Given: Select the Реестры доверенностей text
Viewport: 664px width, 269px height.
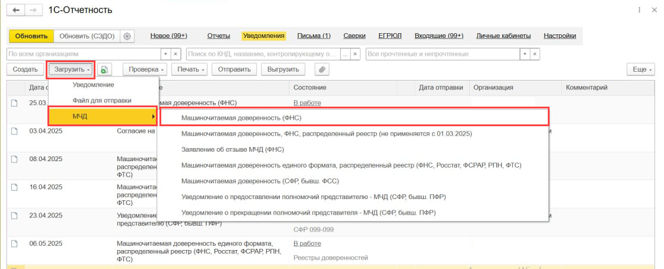Looking at the screenshot, I should pyautogui.click(x=331, y=258).
